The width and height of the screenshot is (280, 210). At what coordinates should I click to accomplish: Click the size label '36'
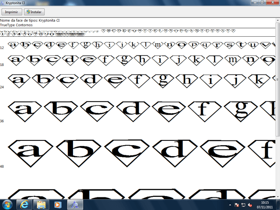[2, 121]
